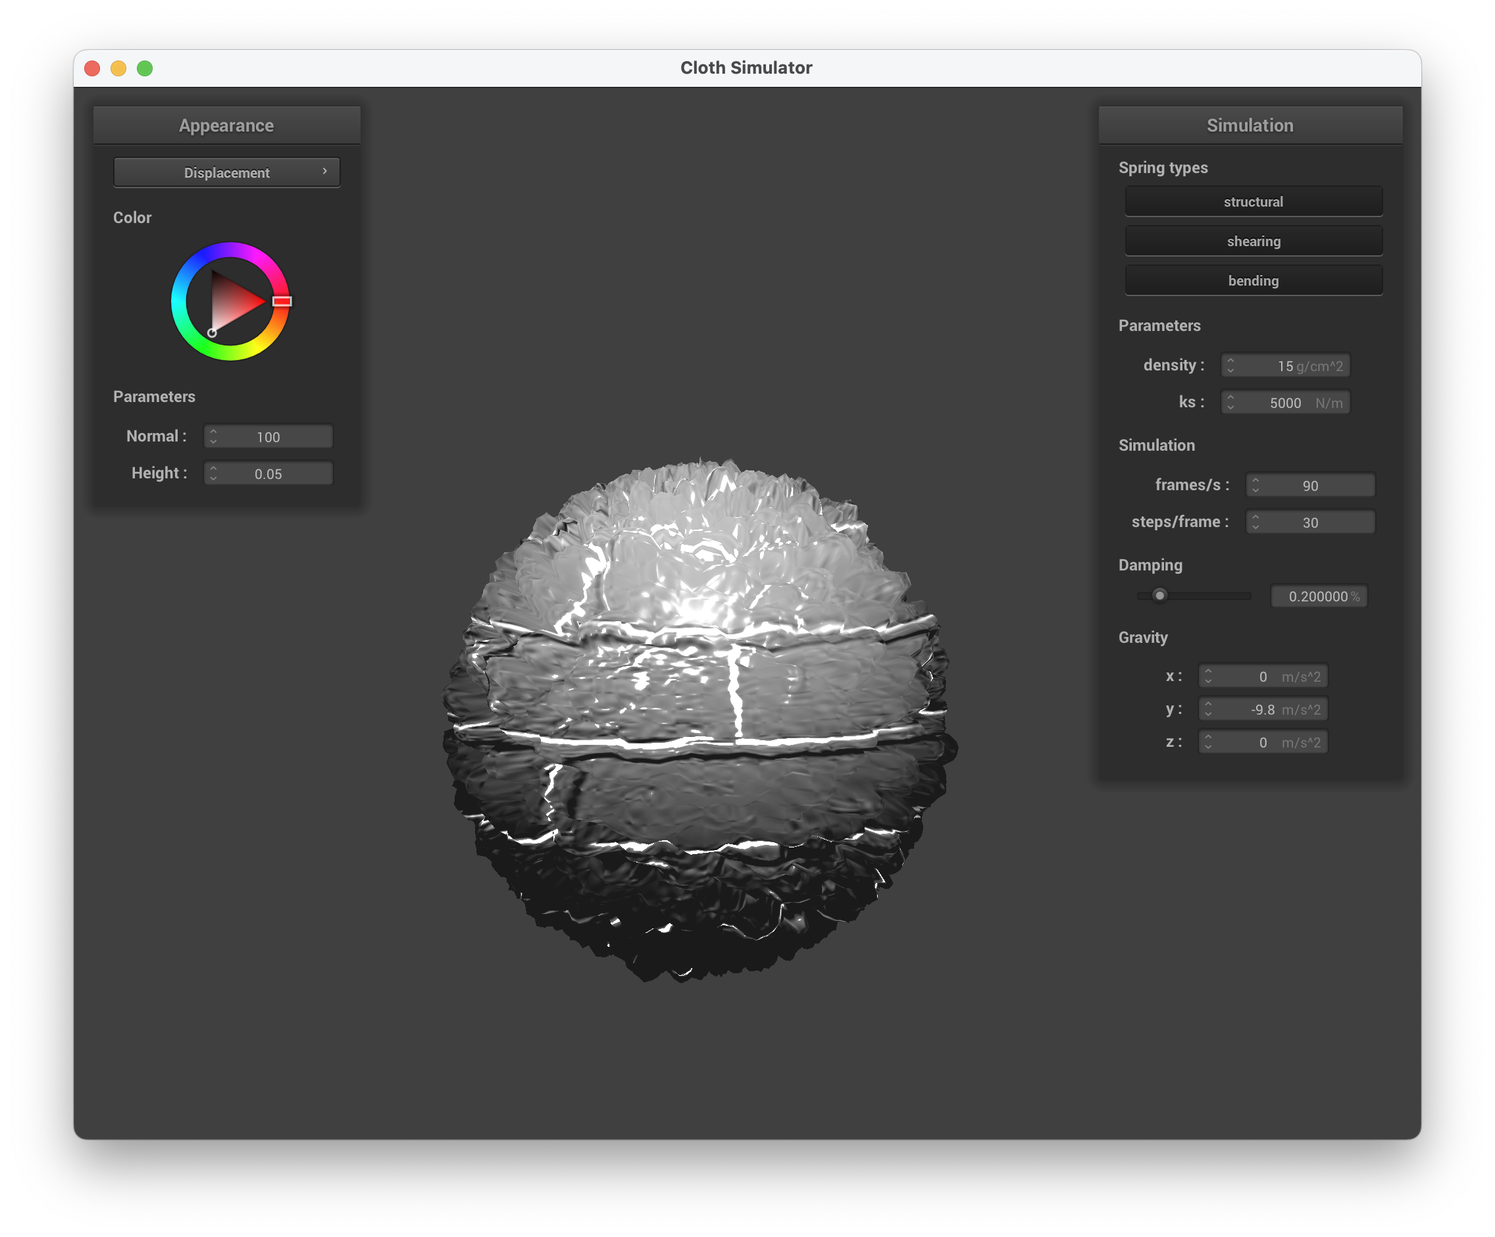Click the steps/frame stepper arrows
1495x1237 pixels.
1255,522
